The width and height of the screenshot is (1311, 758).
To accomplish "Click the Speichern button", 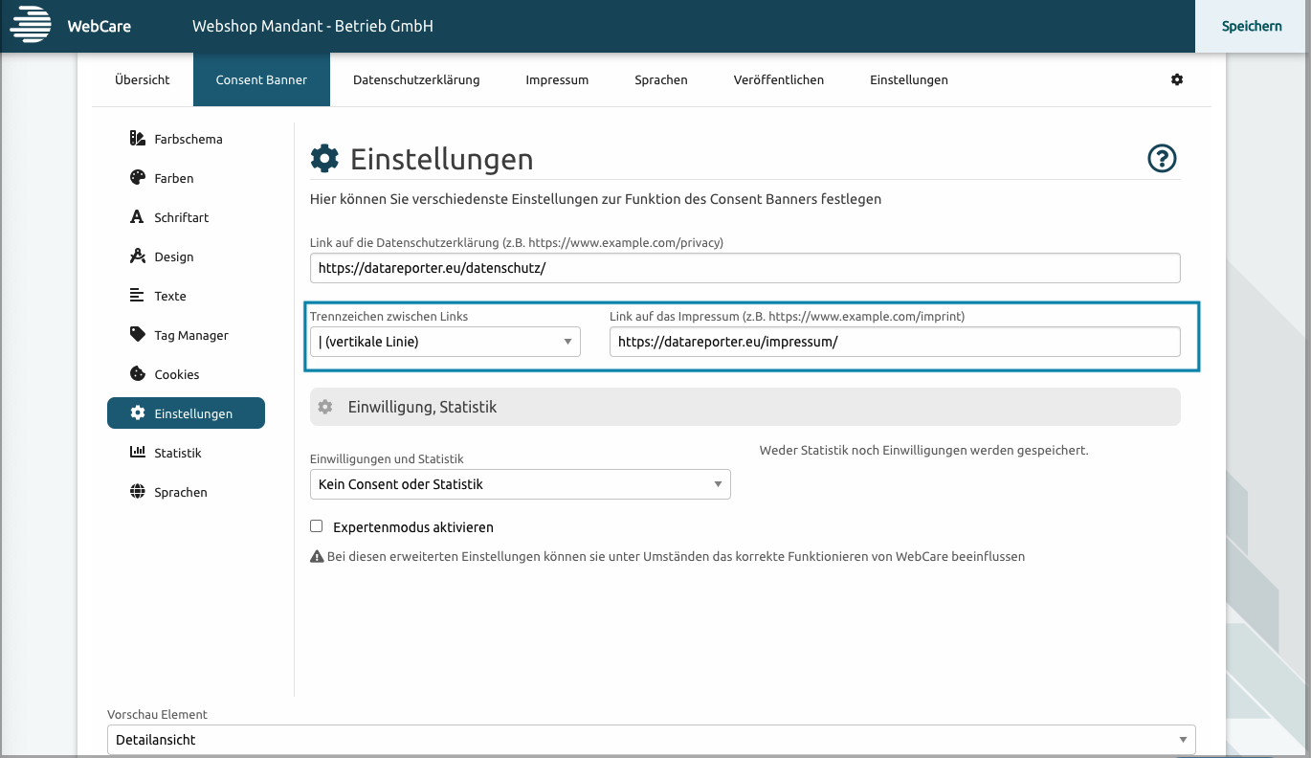I will [1252, 26].
